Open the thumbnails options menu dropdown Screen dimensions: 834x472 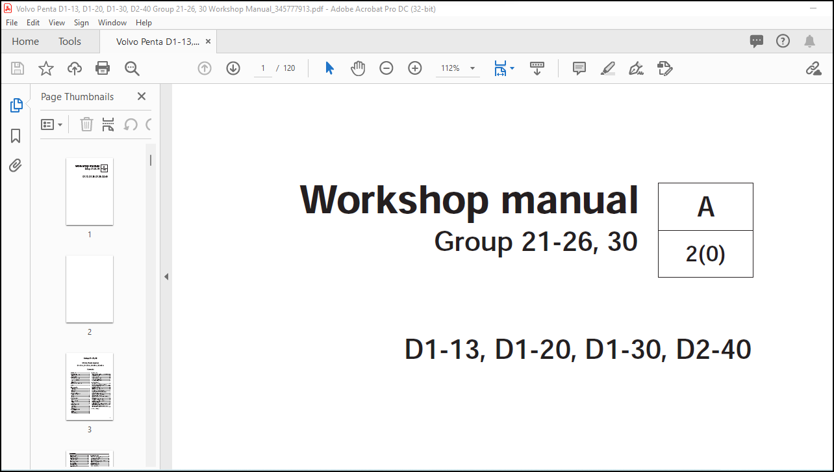pos(52,124)
